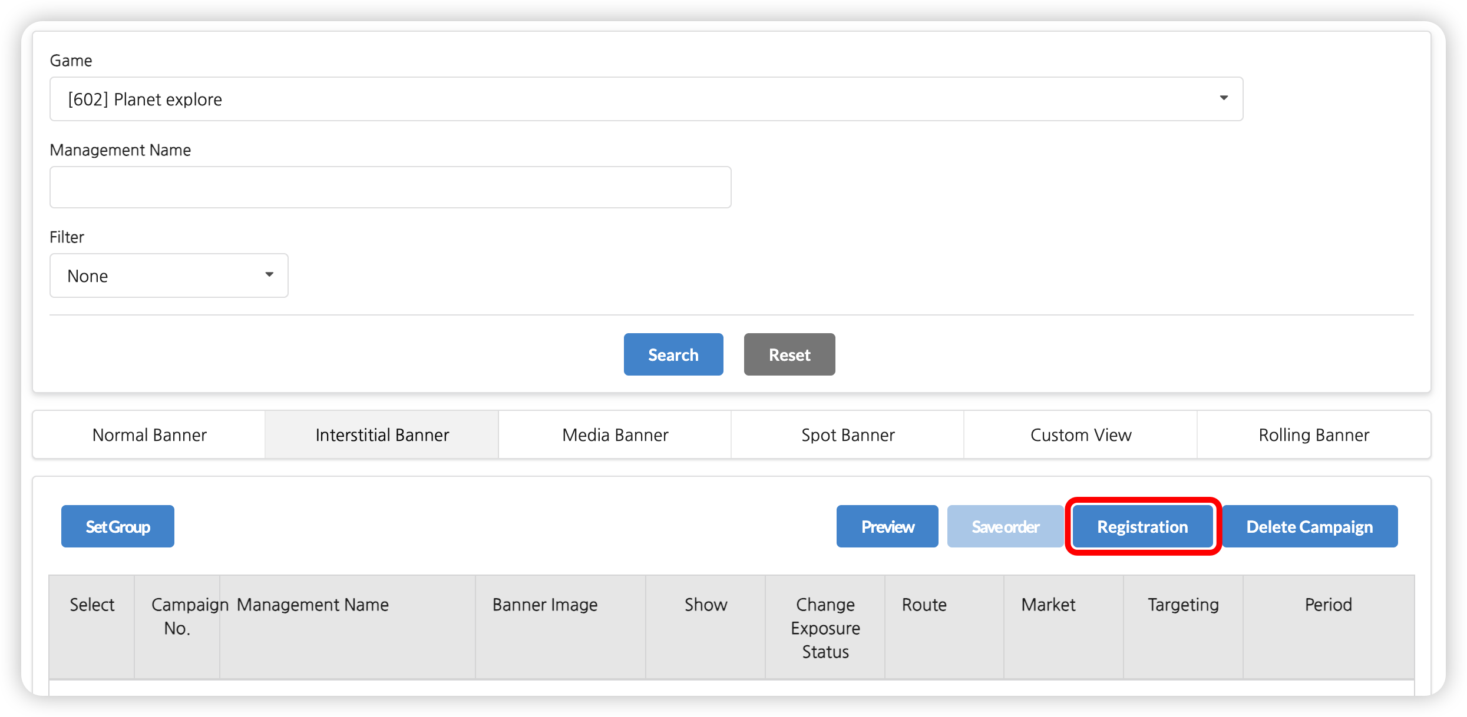Open the Game dropdown selector
Screen dimensions: 1467x717
646,99
